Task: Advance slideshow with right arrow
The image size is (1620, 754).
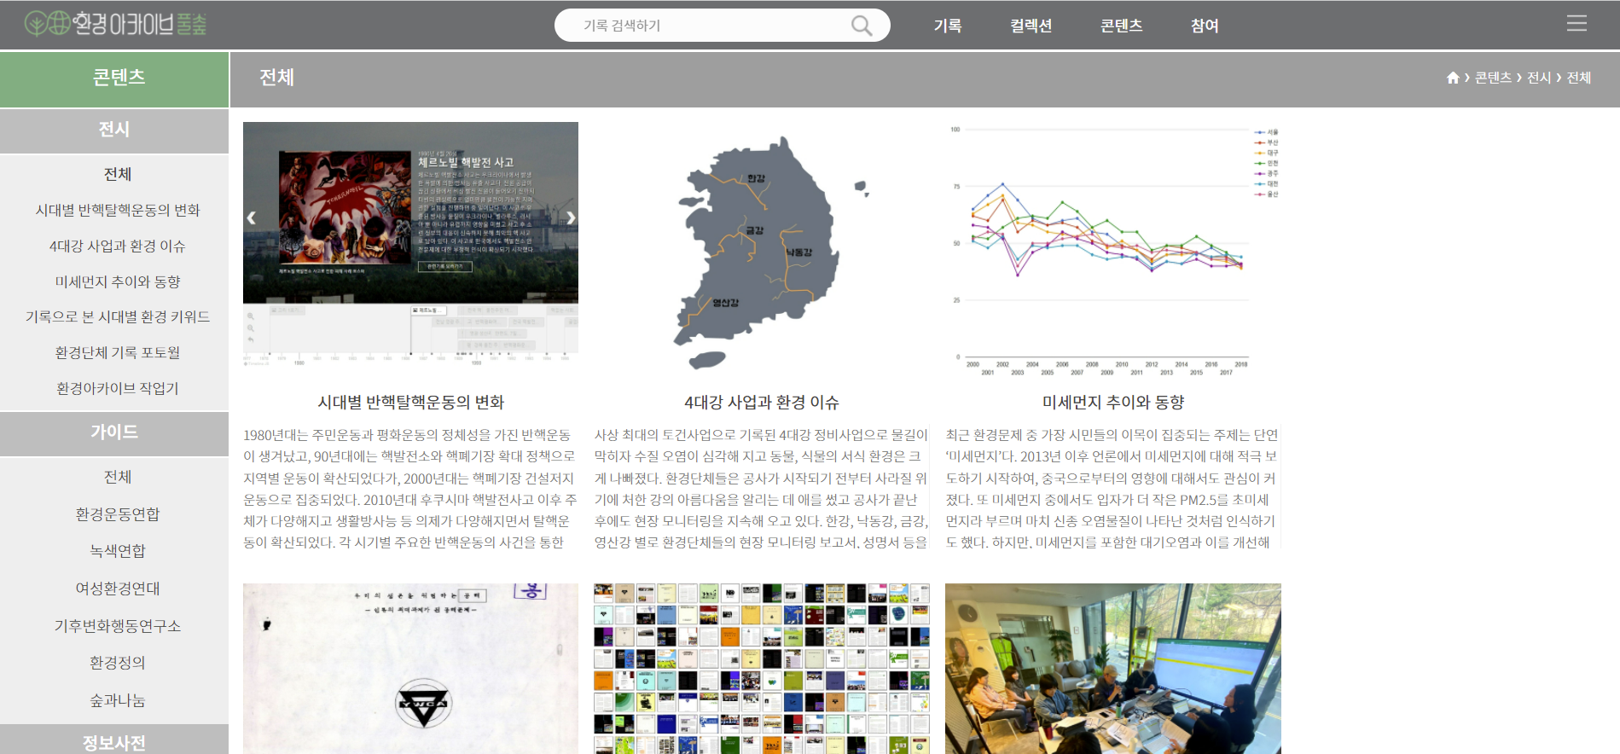Action: coord(571,217)
